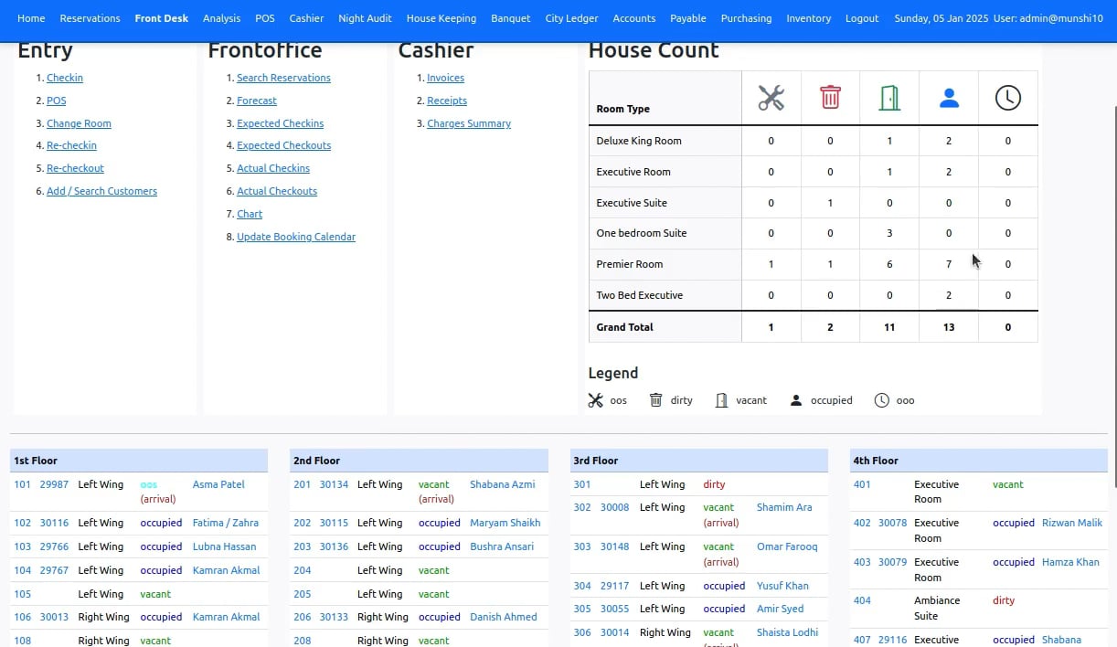Open Search Reservations link
1117x647 pixels.
283,78
